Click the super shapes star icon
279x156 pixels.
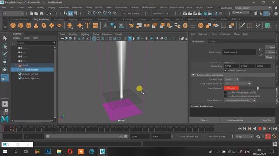(80, 26)
